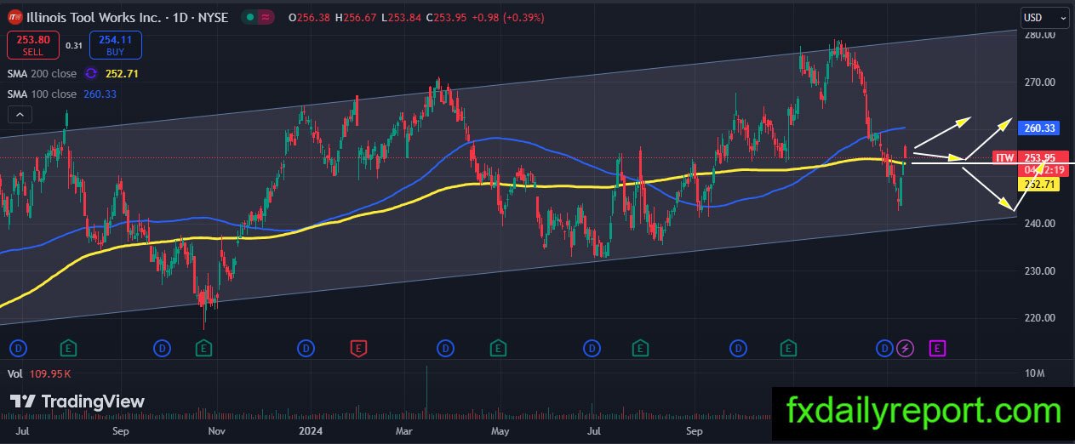Click the 220.00 price axis label

[1040, 318]
